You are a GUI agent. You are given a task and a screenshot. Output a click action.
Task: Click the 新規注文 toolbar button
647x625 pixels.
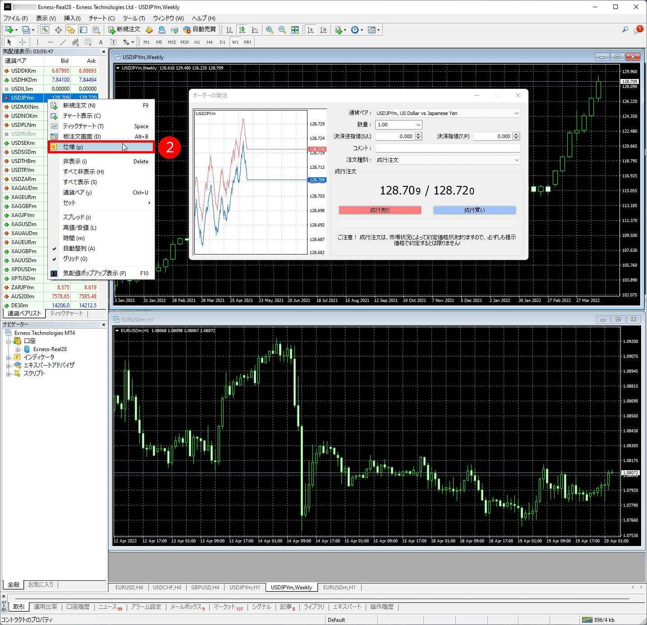pyautogui.click(x=124, y=30)
